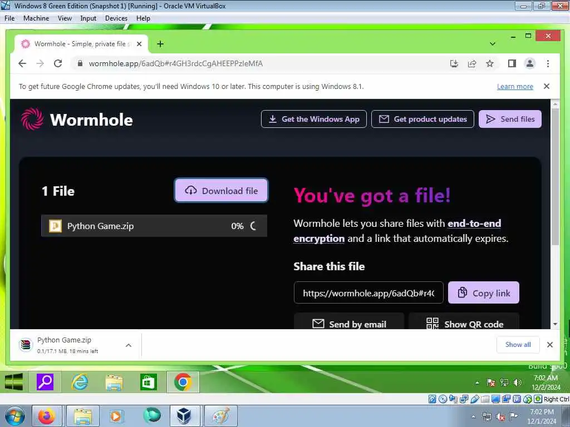Click Get product updates
570x427 pixels.
pyautogui.click(x=422, y=119)
